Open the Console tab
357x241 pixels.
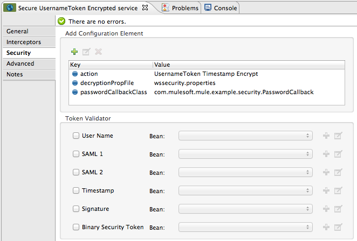[x=220, y=8]
